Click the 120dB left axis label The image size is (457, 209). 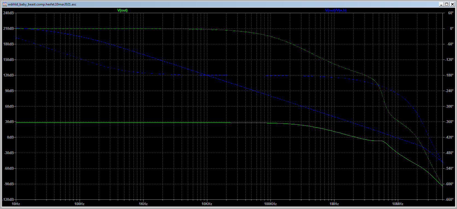(x=8, y=75)
